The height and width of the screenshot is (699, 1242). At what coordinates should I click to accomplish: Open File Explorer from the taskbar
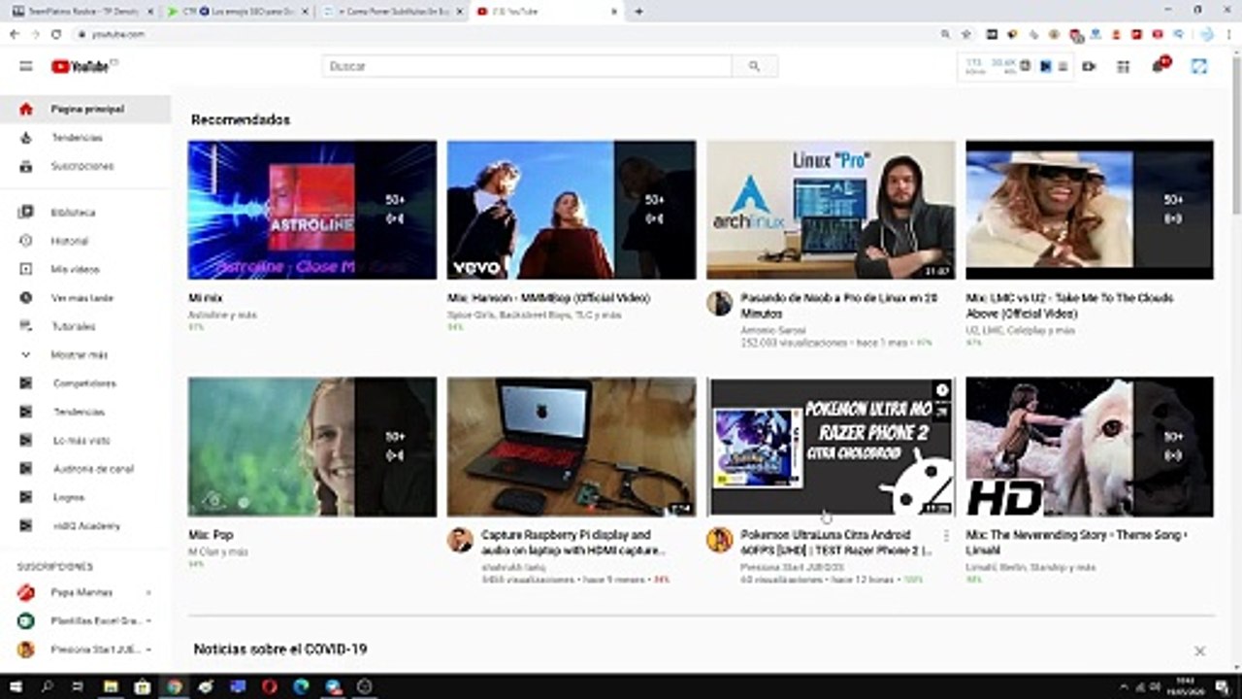pos(111,686)
